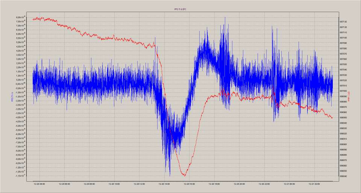
Task: Click the -1.10x10 bottom left axis value
Action: click(x=21, y=176)
